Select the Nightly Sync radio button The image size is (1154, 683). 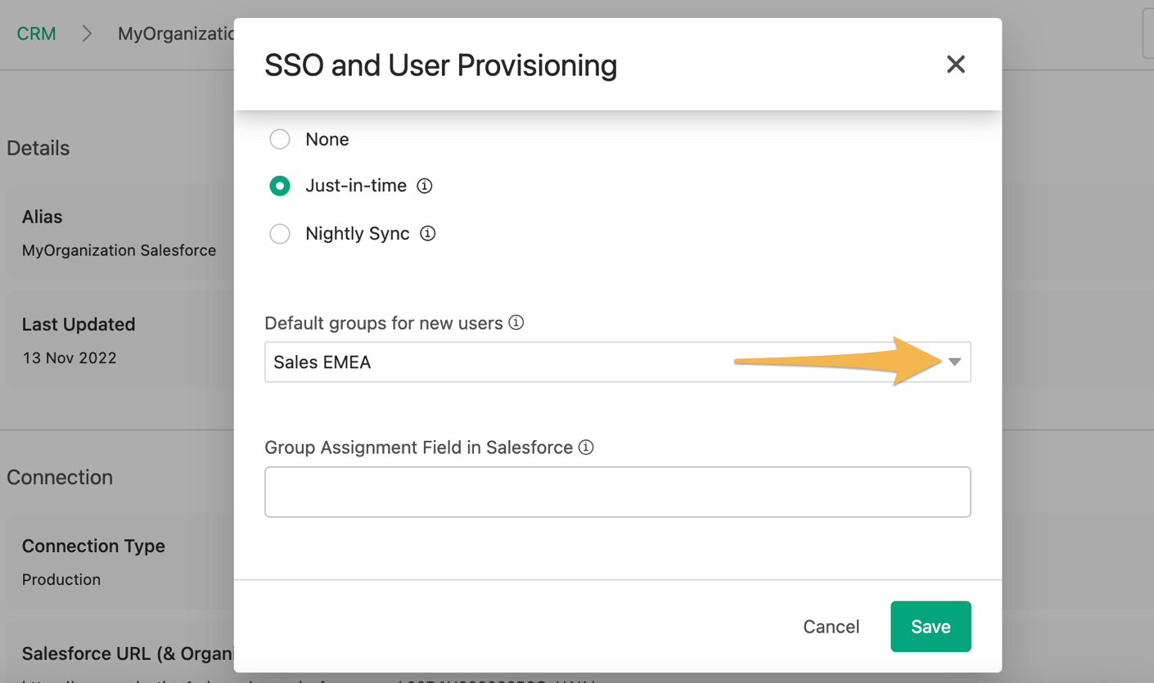coord(280,233)
